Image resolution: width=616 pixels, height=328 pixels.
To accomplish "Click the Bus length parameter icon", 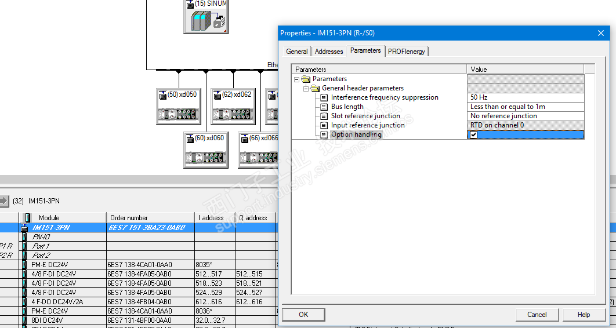I will click(324, 107).
